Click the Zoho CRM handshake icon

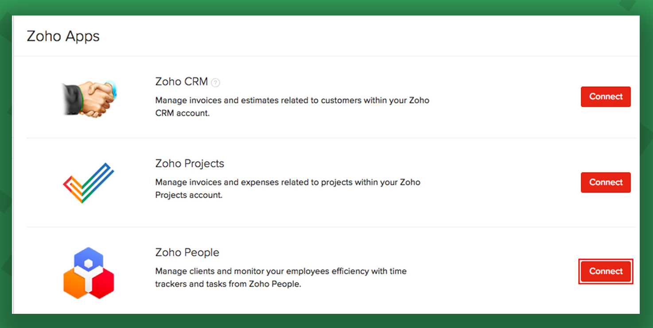(x=89, y=99)
